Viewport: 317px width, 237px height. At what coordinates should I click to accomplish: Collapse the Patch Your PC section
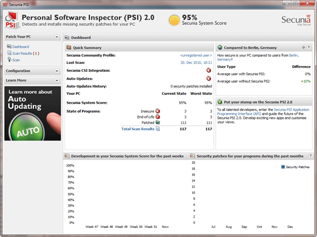click(x=57, y=37)
